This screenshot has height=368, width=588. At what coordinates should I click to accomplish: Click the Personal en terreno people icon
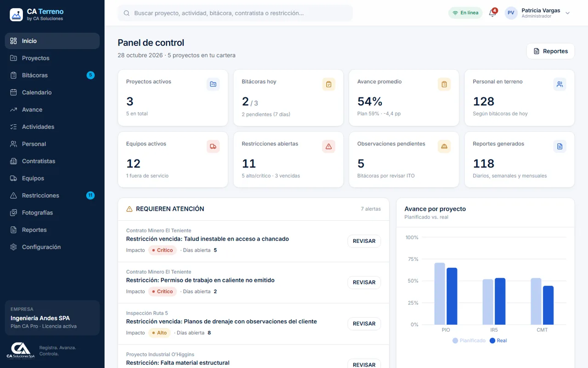560,84
